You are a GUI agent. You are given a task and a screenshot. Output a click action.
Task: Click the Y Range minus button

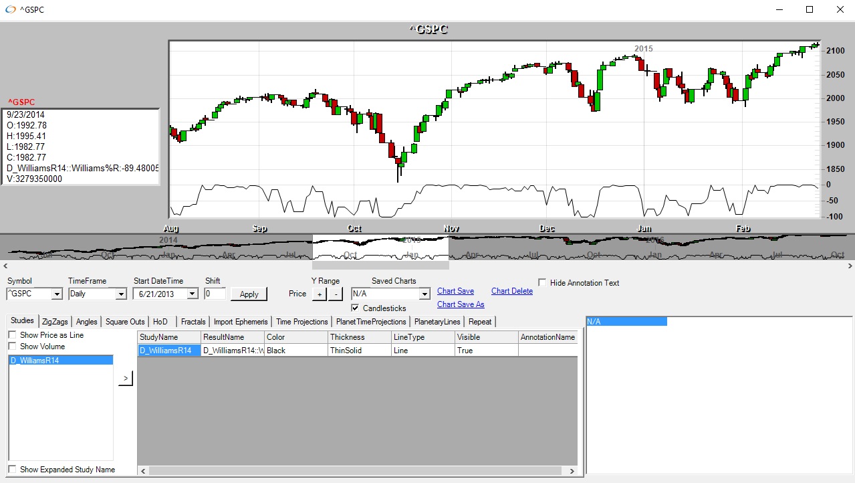pos(336,294)
